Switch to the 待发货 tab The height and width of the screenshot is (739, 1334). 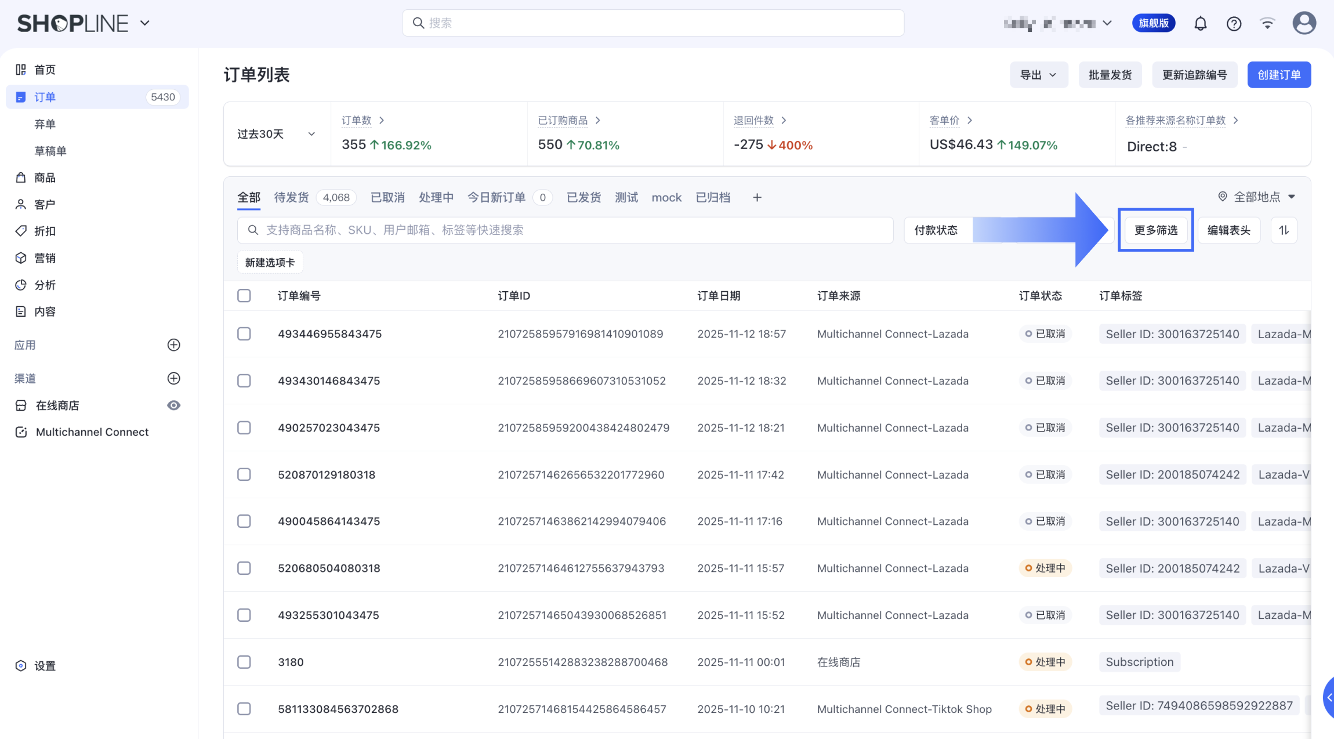point(291,198)
